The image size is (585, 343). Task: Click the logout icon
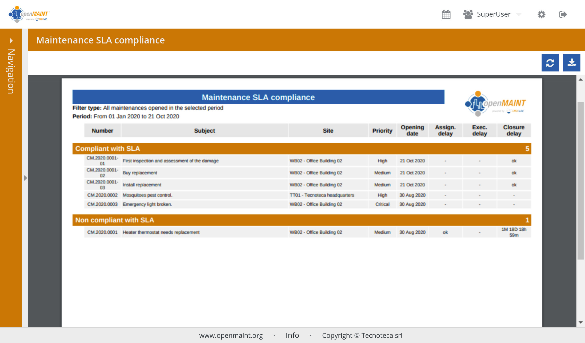point(563,14)
